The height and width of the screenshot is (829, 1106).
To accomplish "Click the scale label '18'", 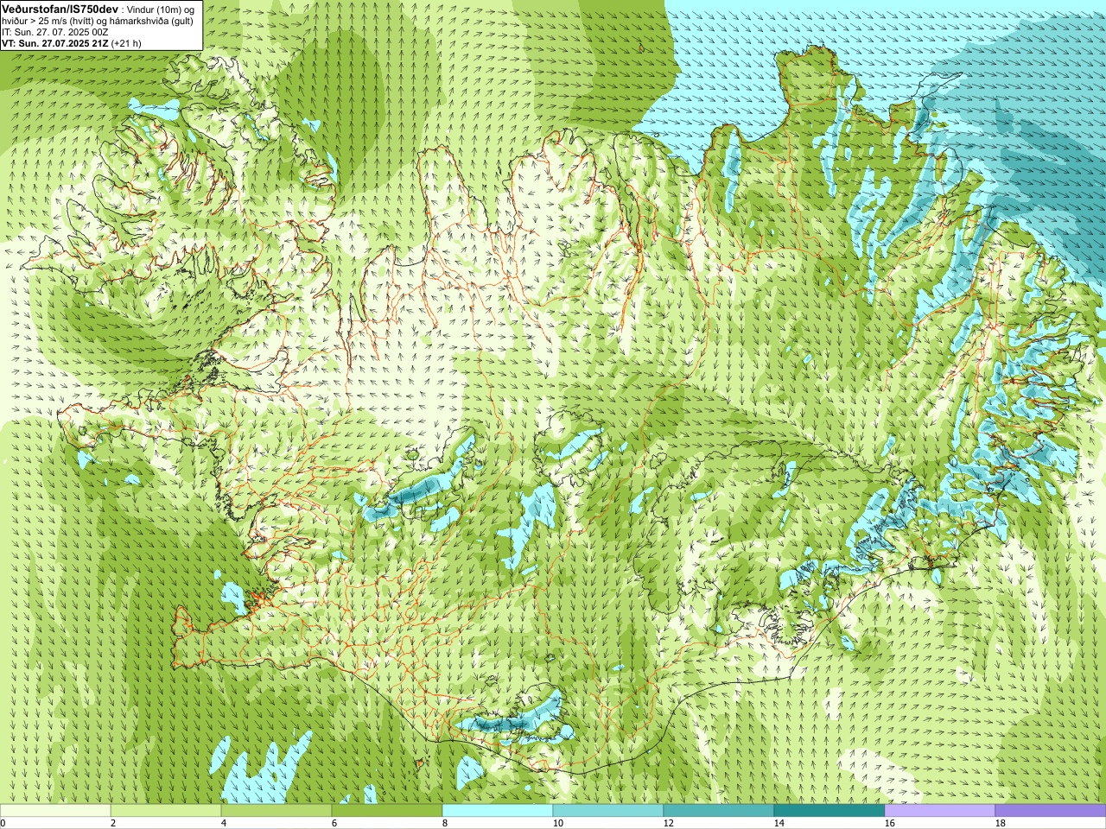I will click(x=1001, y=823).
